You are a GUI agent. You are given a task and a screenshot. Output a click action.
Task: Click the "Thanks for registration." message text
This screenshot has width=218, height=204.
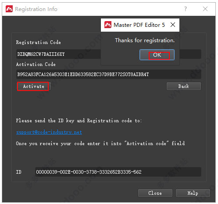coord(145,40)
